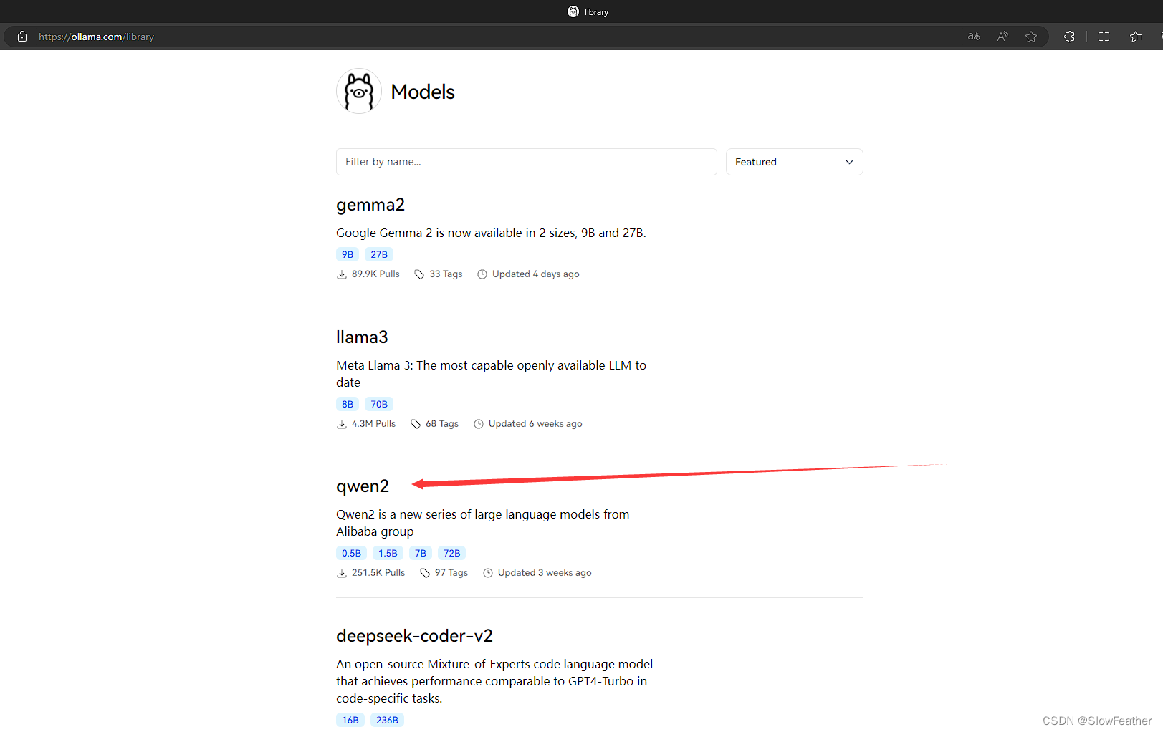
Task: Click the Qwen2 Alibaba group description
Action: coord(483,523)
